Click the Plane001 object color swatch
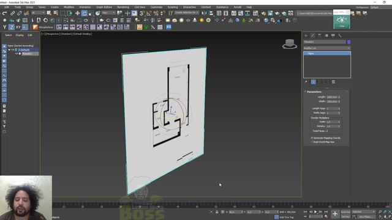 [349, 42]
